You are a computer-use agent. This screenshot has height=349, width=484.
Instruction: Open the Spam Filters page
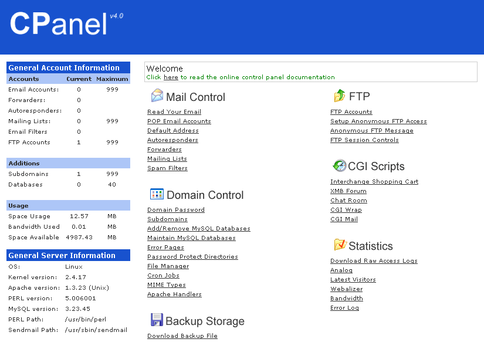click(x=167, y=168)
